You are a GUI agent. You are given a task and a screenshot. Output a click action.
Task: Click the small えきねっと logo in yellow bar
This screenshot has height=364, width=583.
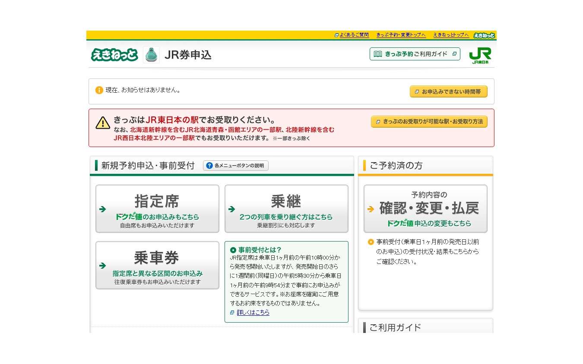point(484,35)
